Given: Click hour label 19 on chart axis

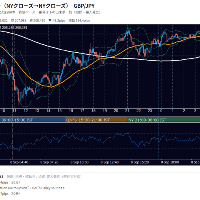Looking at the screenshot, I should (x=105, y=111).
